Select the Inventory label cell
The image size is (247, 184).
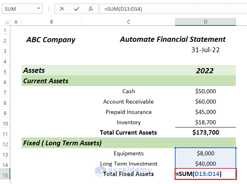[129, 122]
